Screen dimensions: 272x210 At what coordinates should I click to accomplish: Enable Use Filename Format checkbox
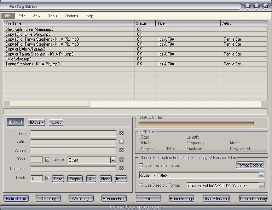click(x=141, y=165)
